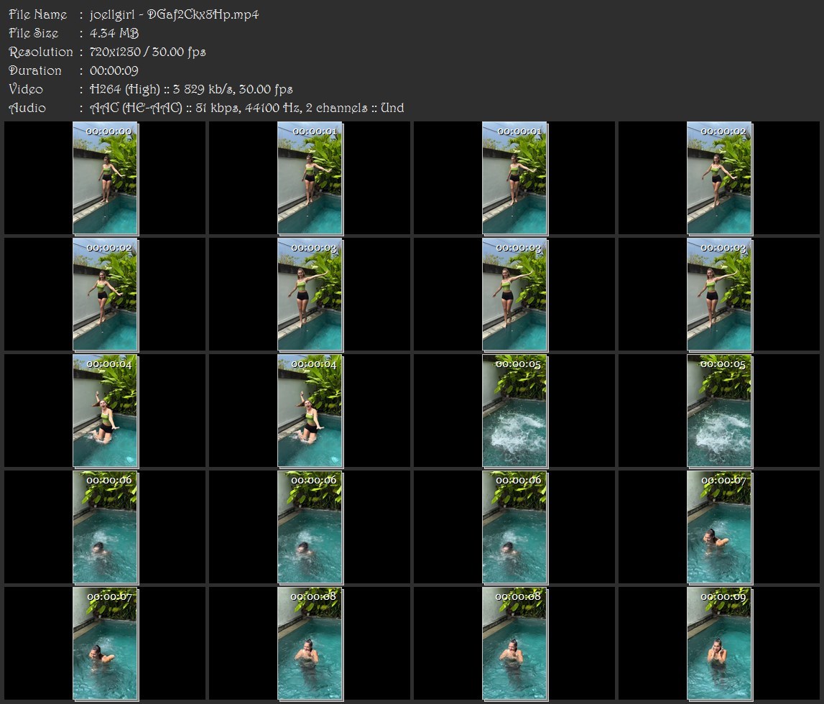Click the AAC (HE-AAC) audio info line
The width and height of the screenshot is (824, 704).
pos(247,108)
